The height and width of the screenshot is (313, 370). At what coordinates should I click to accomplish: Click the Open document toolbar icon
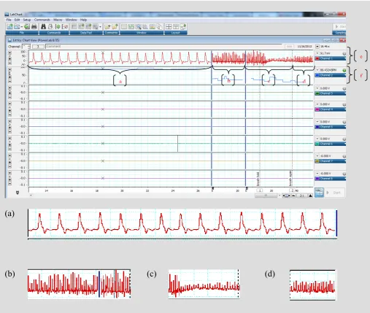[x=18, y=27]
